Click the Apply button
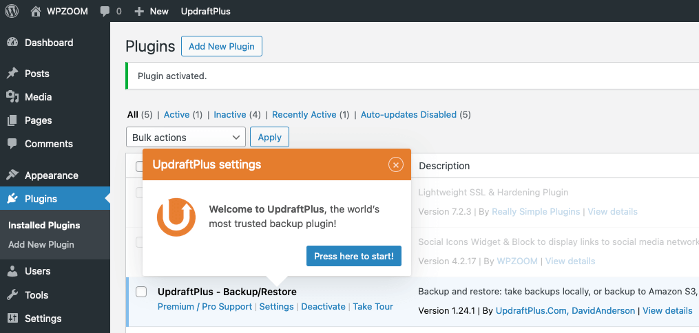This screenshot has width=699, height=333. [270, 137]
